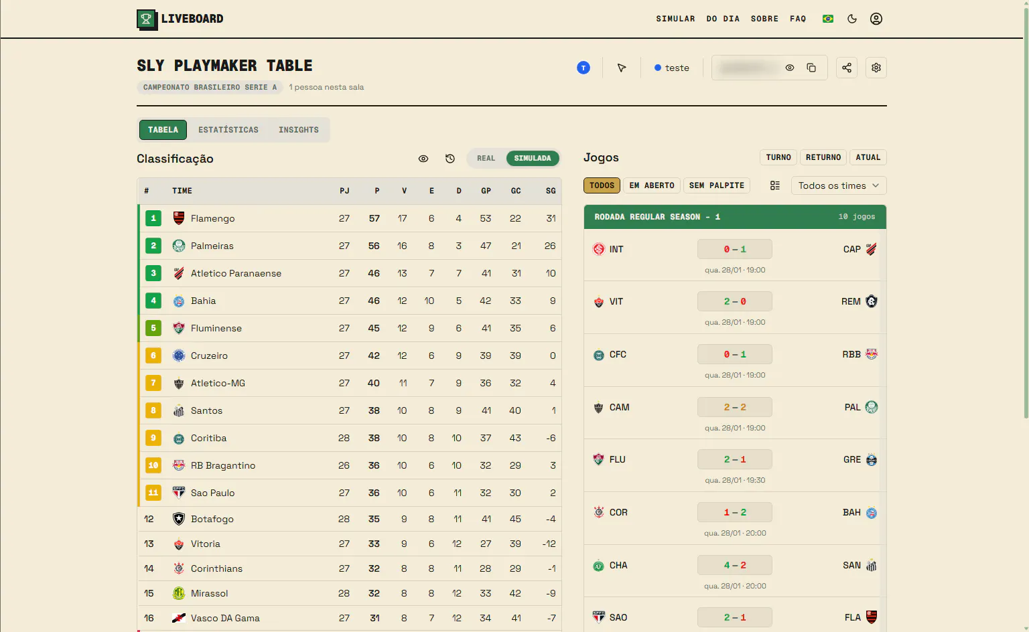The image size is (1029, 632).
Task: Select the SEM PALPITE games filter
Action: coord(717,185)
